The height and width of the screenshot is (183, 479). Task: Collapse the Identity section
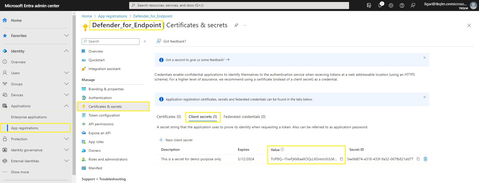[x=66, y=51]
